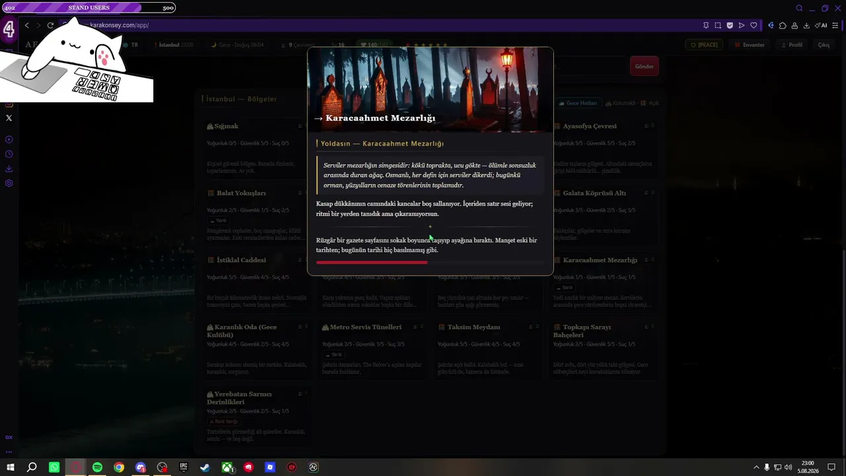Reload the karakonsey.com page
Image resolution: width=846 pixels, height=476 pixels.
pyautogui.click(x=50, y=25)
